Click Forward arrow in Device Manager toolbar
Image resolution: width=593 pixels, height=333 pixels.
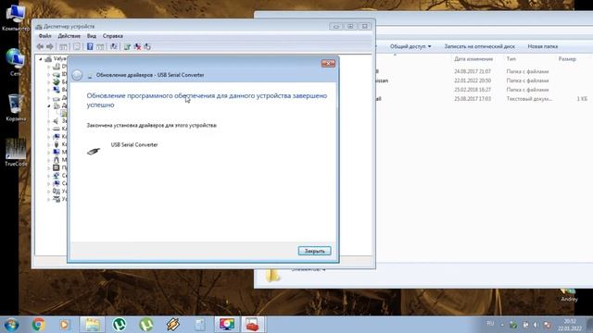[x=49, y=46]
